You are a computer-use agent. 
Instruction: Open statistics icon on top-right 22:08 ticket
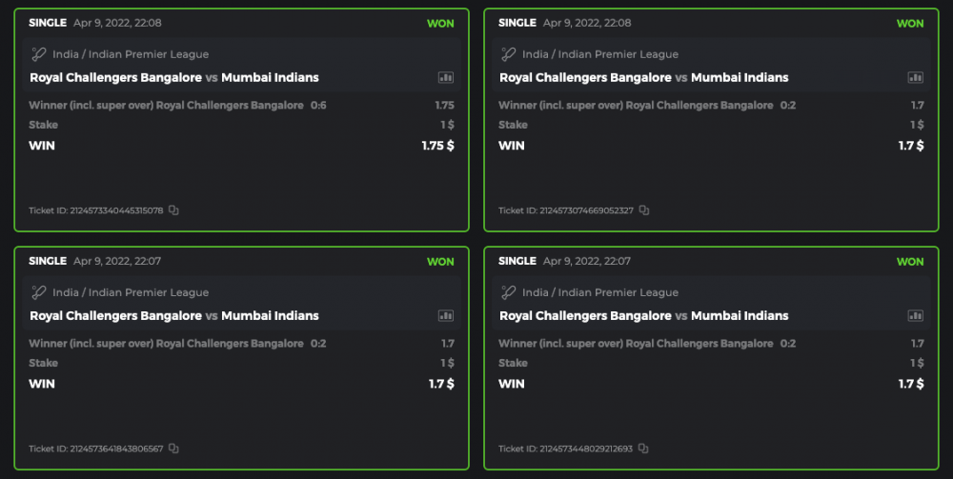pyautogui.click(x=916, y=77)
